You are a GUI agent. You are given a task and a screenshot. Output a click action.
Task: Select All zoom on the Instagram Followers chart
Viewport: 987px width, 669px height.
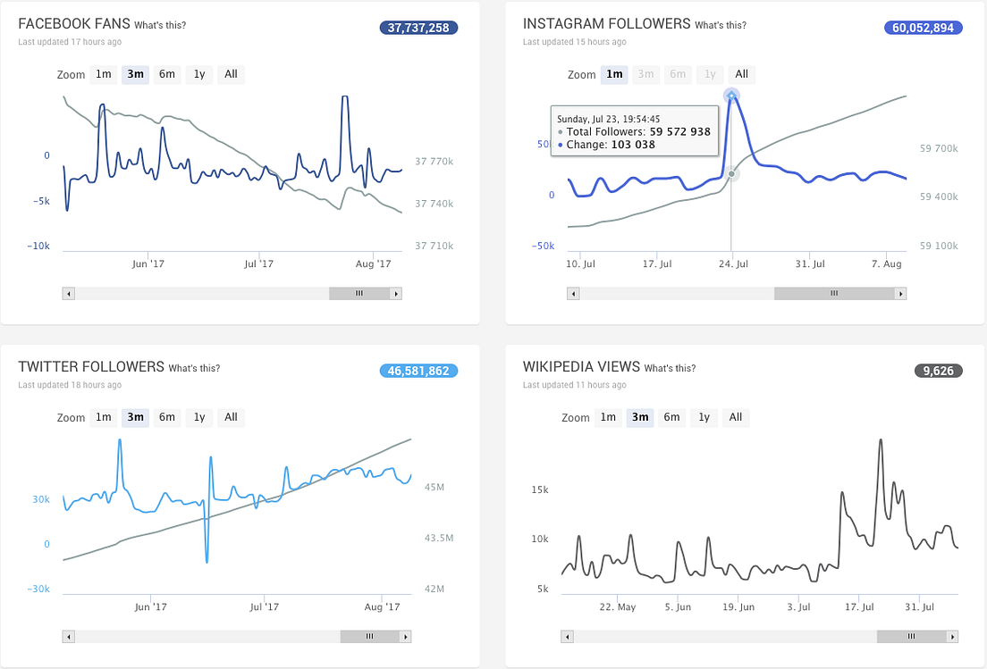coord(741,74)
